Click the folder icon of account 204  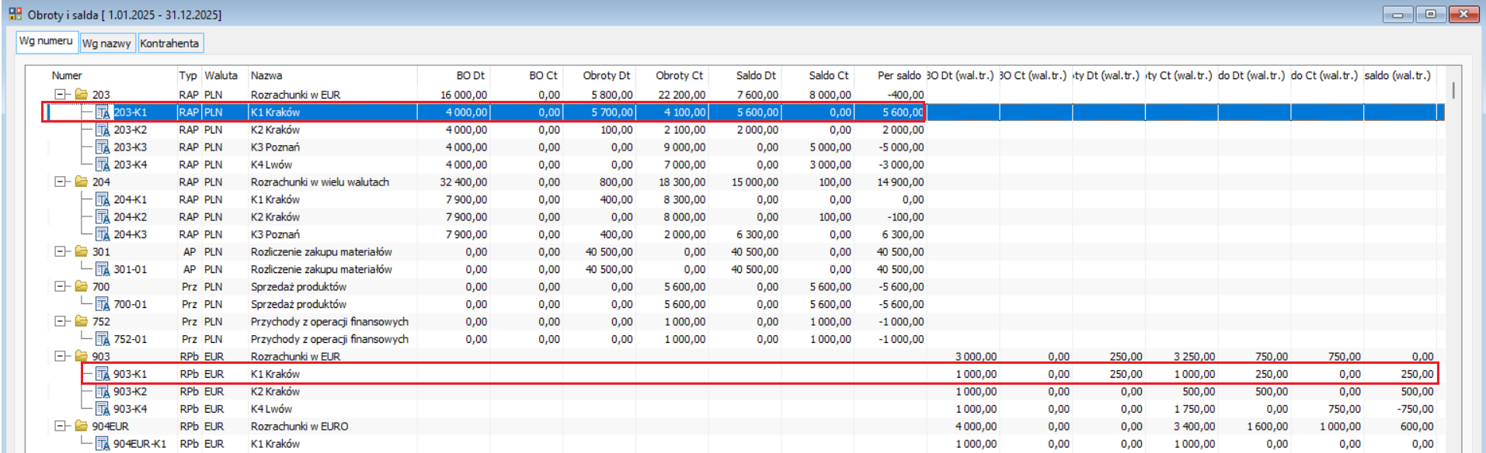(81, 182)
